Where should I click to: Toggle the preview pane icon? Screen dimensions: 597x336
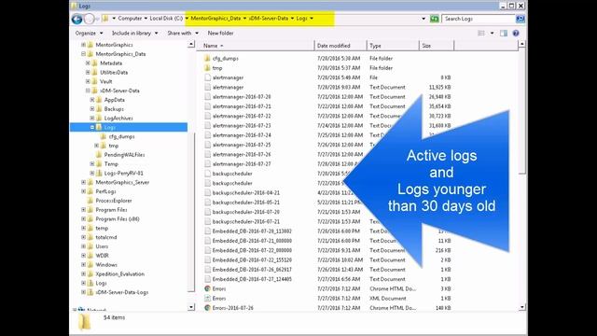click(504, 34)
